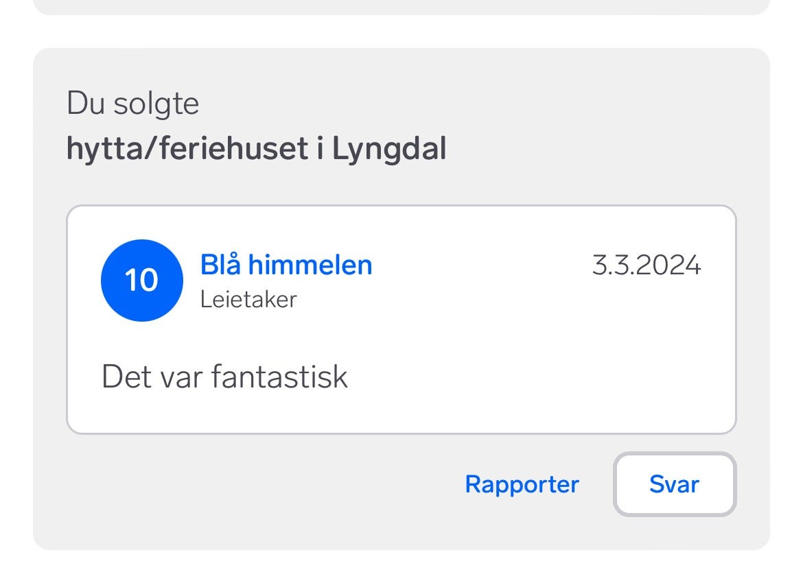This screenshot has width=803, height=583.
Task: Click the word hytta/feriehuset in the heading
Action: click(187, 149)
